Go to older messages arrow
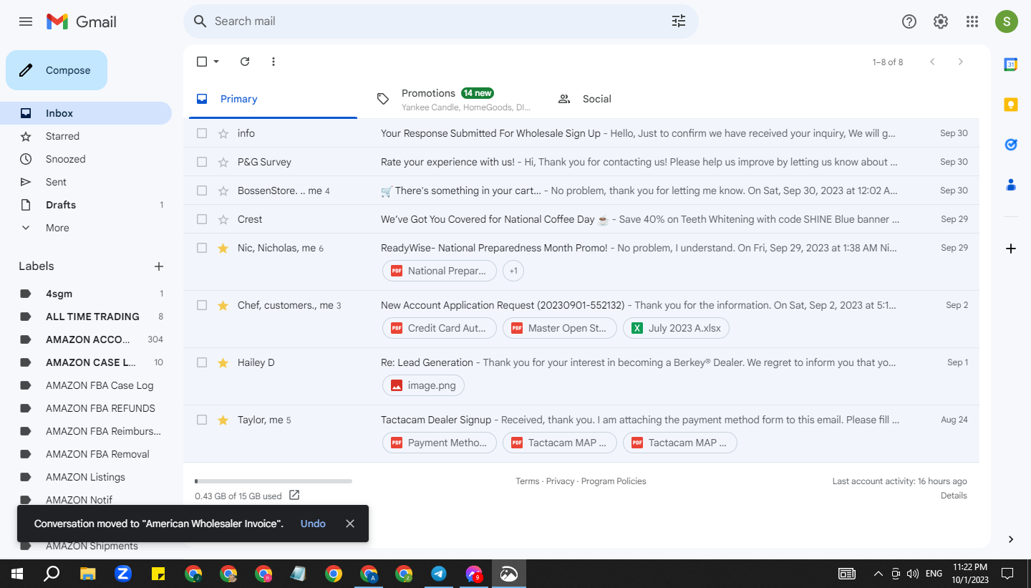 961,62
